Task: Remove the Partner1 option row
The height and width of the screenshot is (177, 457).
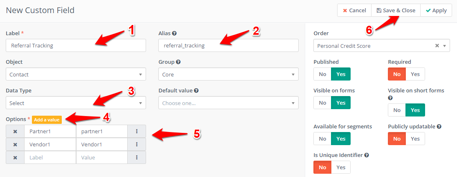Action: (x=15, y=132)
